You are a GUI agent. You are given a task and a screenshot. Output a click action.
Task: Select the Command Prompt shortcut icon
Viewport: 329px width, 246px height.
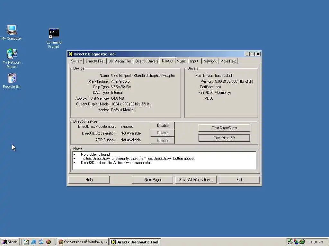[x=54, y=38]
